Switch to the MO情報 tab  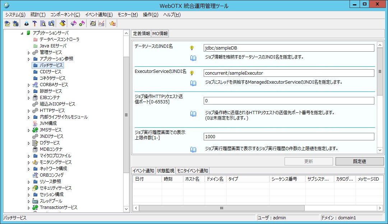click(160, 34)
